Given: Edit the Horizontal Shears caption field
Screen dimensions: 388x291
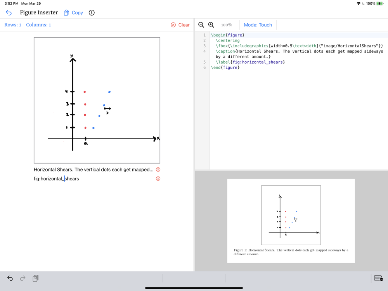Looking at the screenshot, I should (93, 170).
